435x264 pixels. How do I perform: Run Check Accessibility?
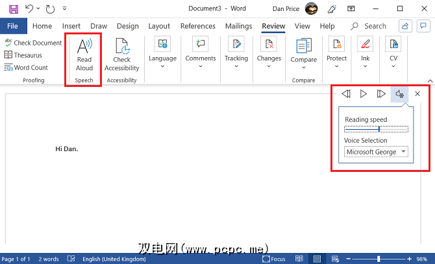pyautogui.click(x=122, y=55)
